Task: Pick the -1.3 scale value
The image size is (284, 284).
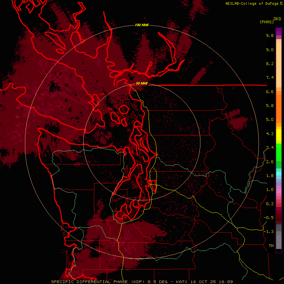Action: pyautogui.click(x=269, y=232)
